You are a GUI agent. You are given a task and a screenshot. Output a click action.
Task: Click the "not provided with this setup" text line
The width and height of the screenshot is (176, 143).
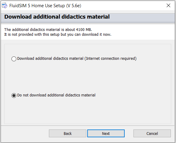58,35
